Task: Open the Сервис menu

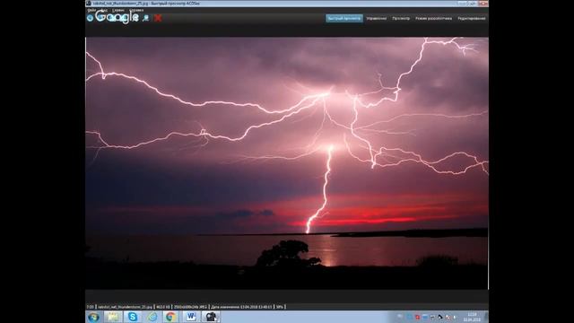Action: click(x=118, y=10)
